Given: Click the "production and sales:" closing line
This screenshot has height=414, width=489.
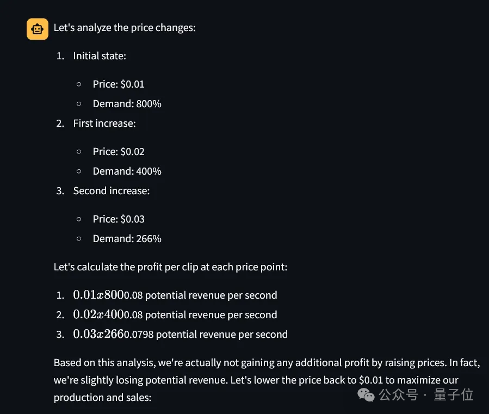Looking at the screenshot, I should pos(102,398).
